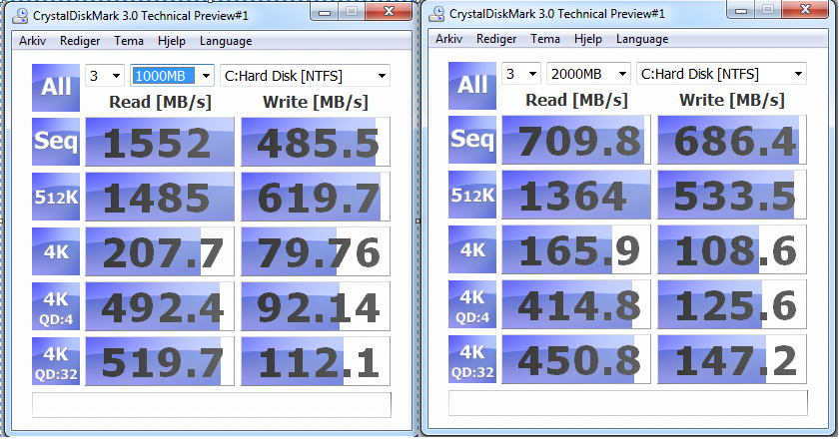The width and height of the screenshot is (839, 439).
Task: Run the 4K test in the right window
Action: point(471,249)
